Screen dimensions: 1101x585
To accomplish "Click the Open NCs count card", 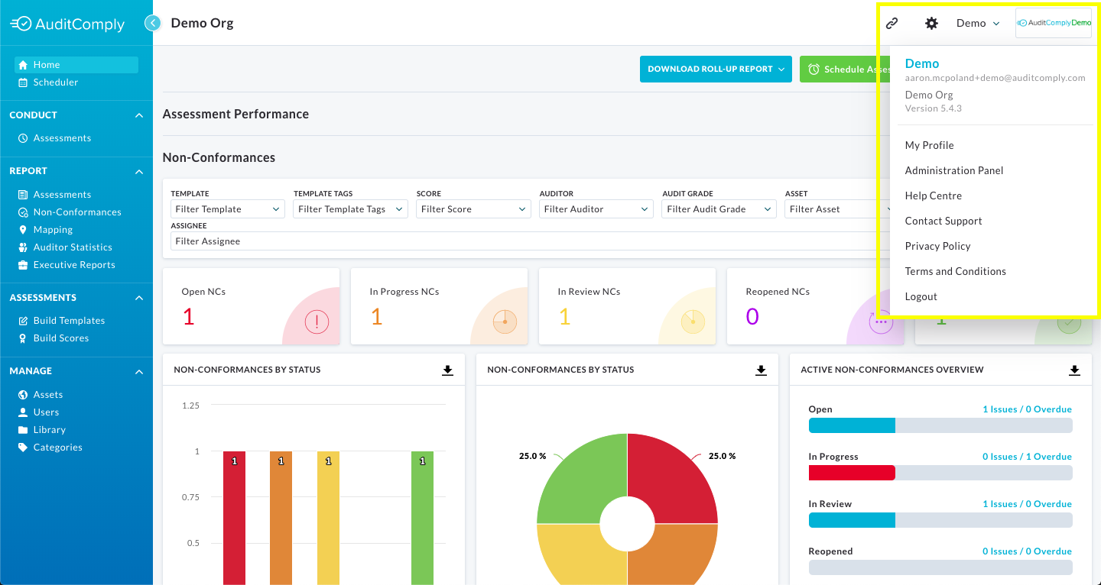I will [x=252, y=305].
